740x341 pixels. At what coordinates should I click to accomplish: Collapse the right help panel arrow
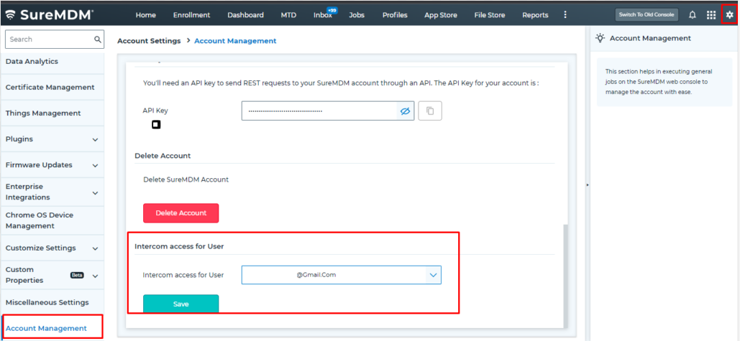588,185
